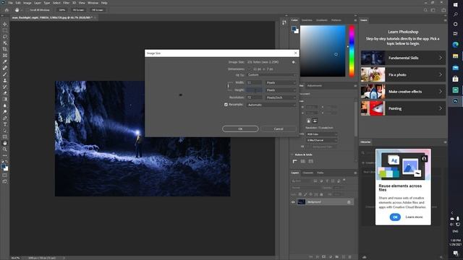The image size is (463, 260).
Task: Select the Move tool
Action: coord(5,24)
